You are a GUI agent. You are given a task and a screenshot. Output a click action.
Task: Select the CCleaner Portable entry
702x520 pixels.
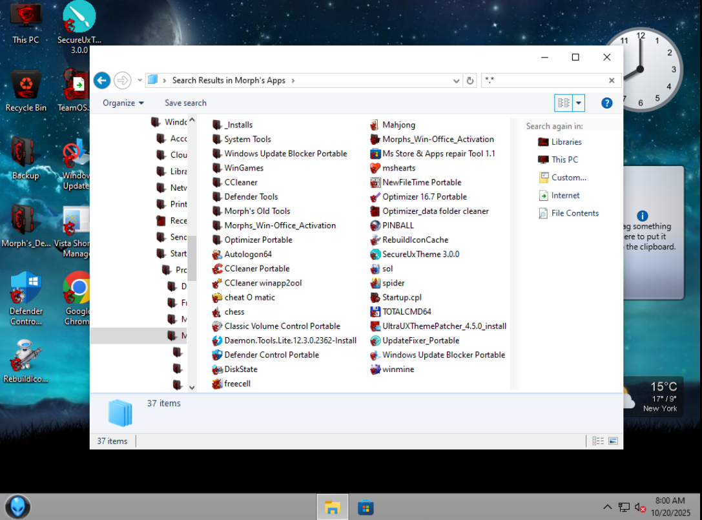[x=256, y=269]
